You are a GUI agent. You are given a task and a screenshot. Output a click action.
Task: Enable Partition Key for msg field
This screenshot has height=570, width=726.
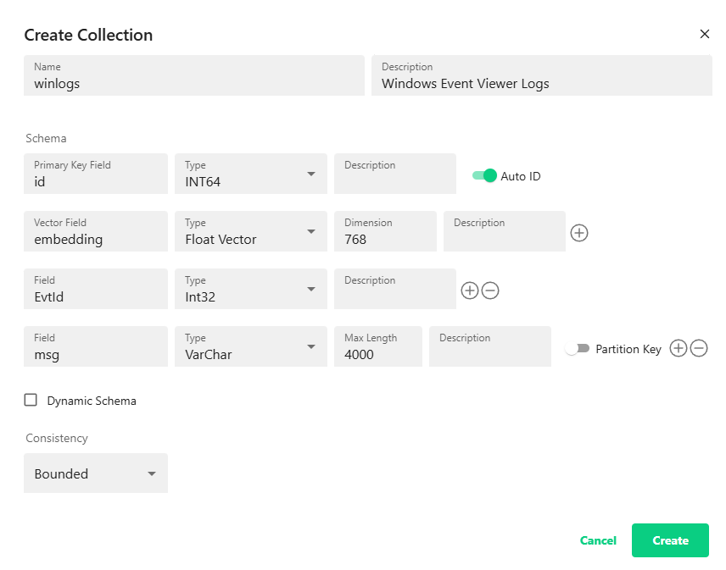pyautogui.click(x=577, y=349)
